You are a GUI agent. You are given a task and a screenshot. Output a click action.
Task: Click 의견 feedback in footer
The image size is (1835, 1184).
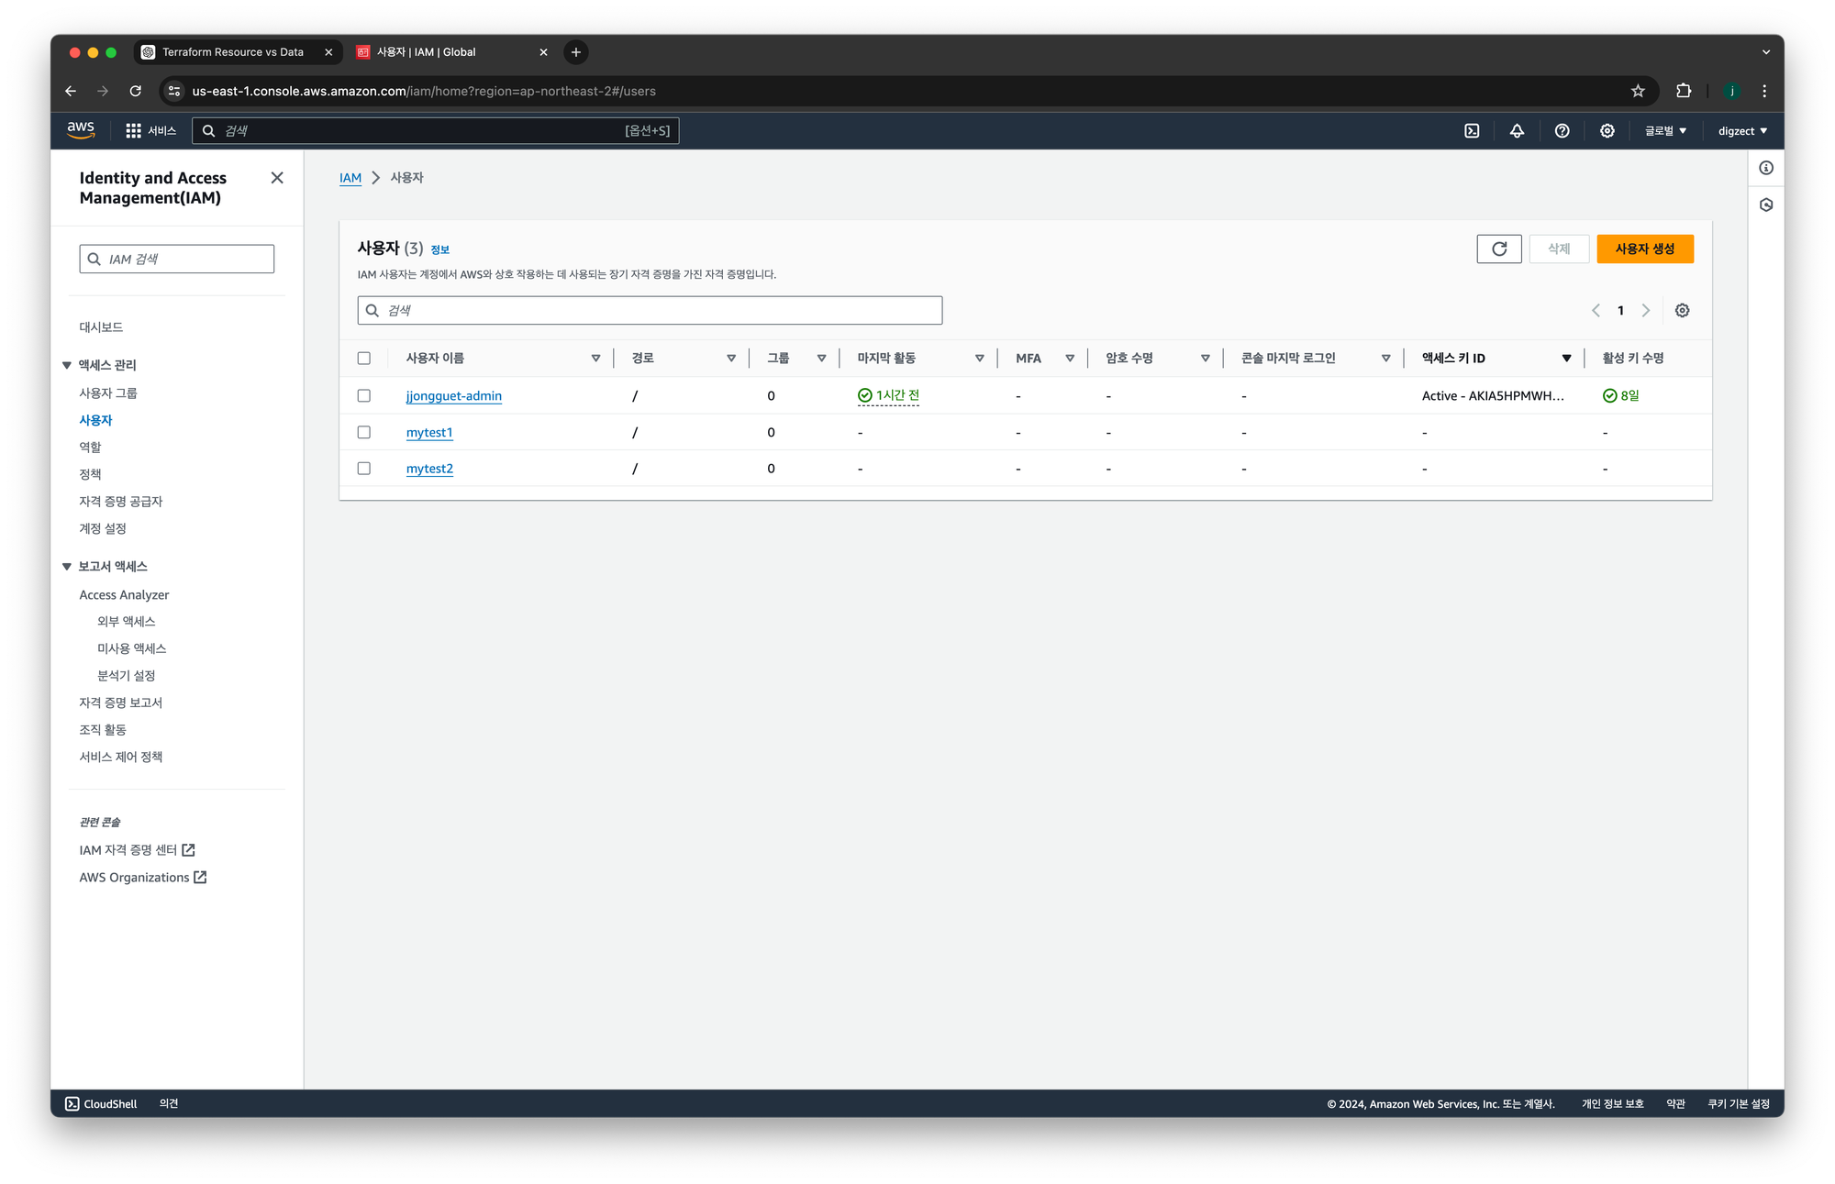169,1103
